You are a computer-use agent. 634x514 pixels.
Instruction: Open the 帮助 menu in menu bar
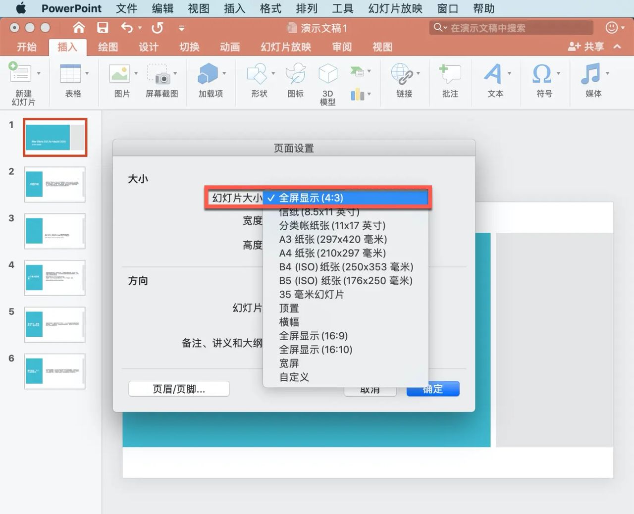[x=483, y=8]
